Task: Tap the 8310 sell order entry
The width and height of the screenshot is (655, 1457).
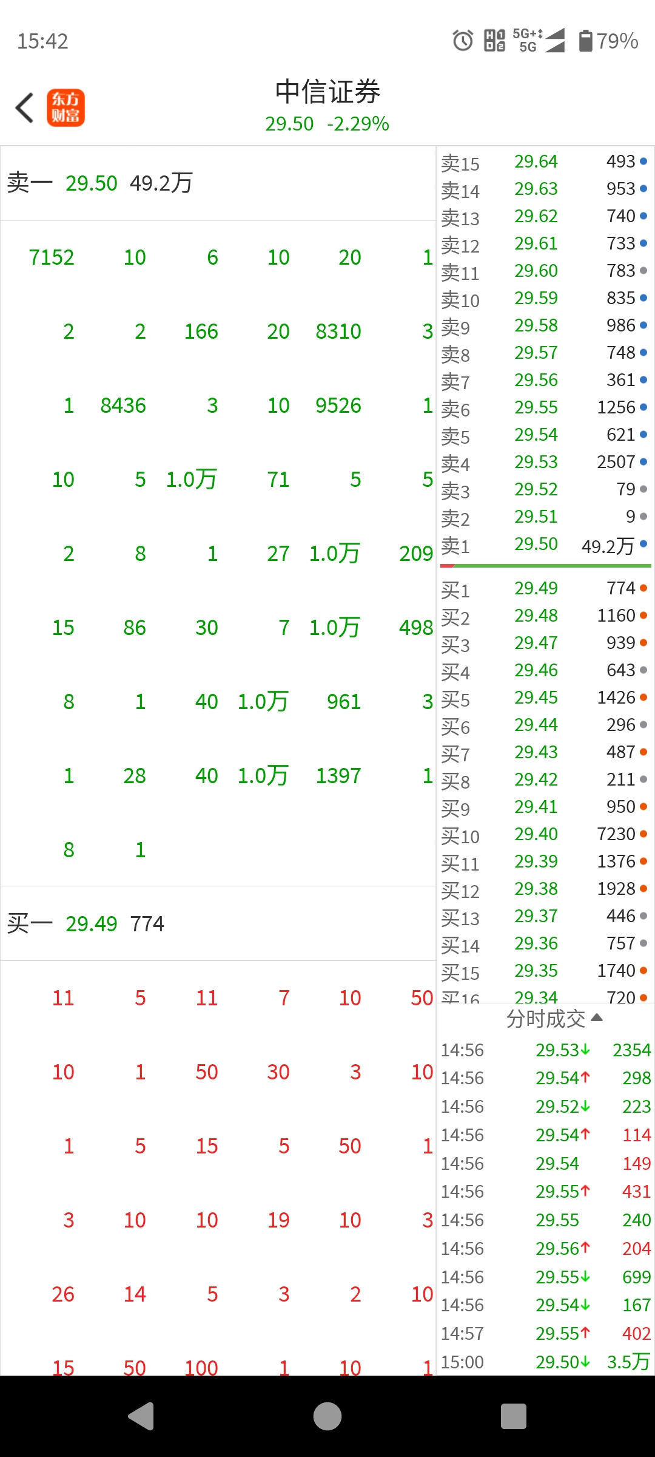Action: click(338, 331)
